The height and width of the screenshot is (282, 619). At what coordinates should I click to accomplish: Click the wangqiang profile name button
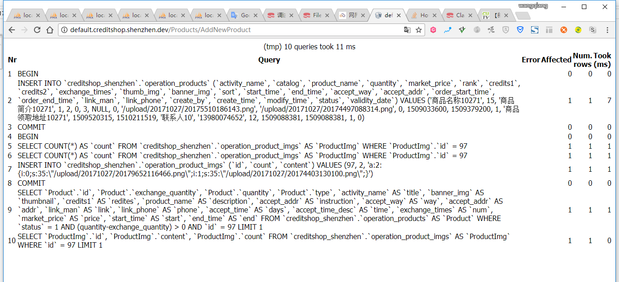[x=533, y=6]
